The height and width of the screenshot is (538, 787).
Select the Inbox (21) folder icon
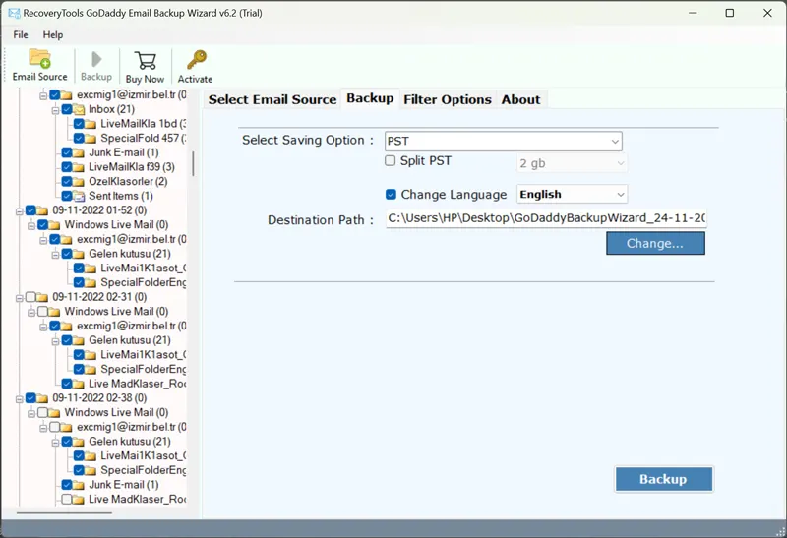click(x=79, y=110)
